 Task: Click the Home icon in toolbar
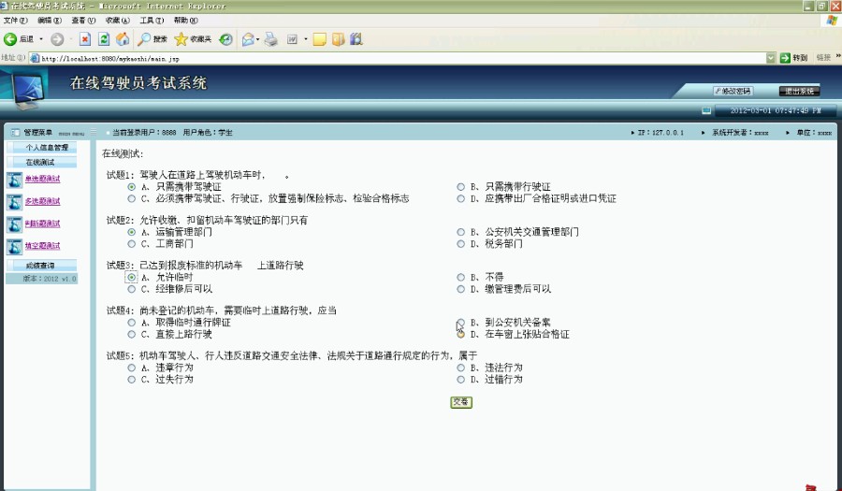point(123,39)
